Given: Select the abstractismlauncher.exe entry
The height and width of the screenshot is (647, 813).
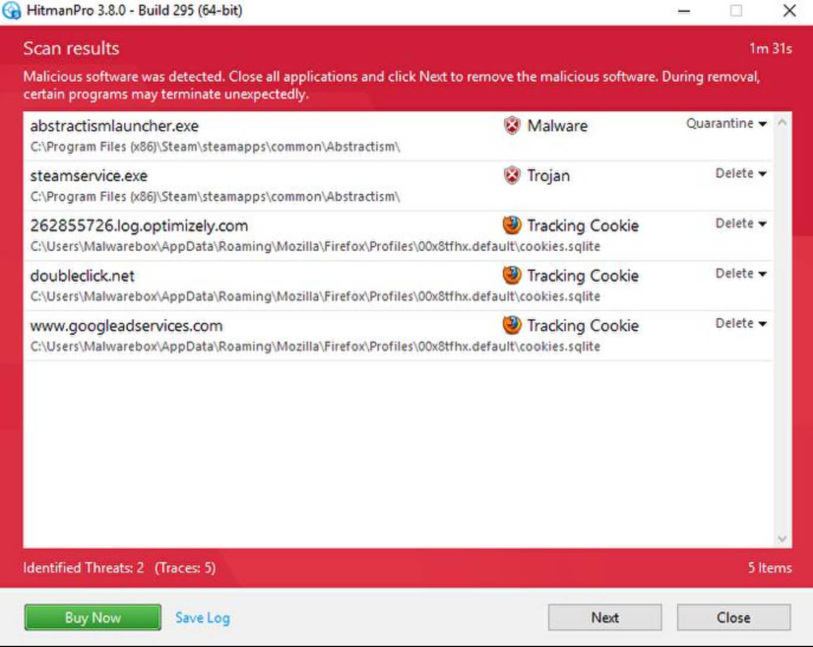Looking at the screenshot, I should click(398, 136).
